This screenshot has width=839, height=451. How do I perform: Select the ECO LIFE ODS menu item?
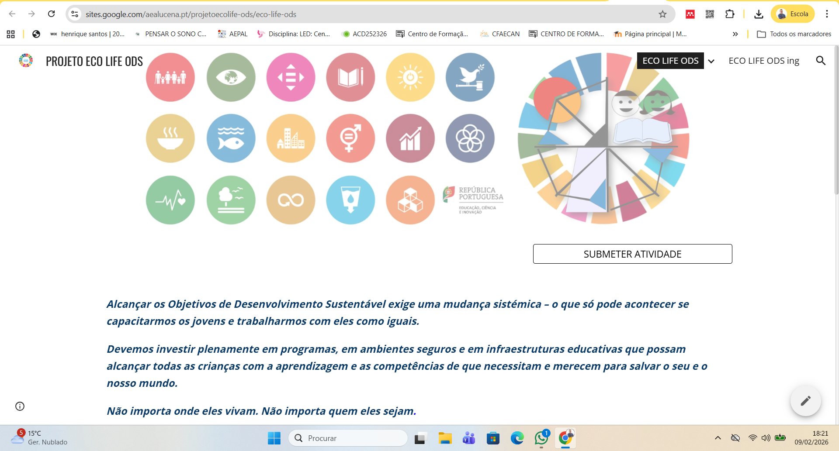[670, 61]
